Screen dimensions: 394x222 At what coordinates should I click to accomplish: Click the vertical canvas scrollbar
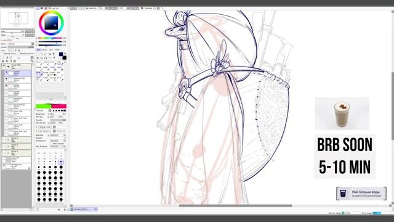(x=393, y=107)
